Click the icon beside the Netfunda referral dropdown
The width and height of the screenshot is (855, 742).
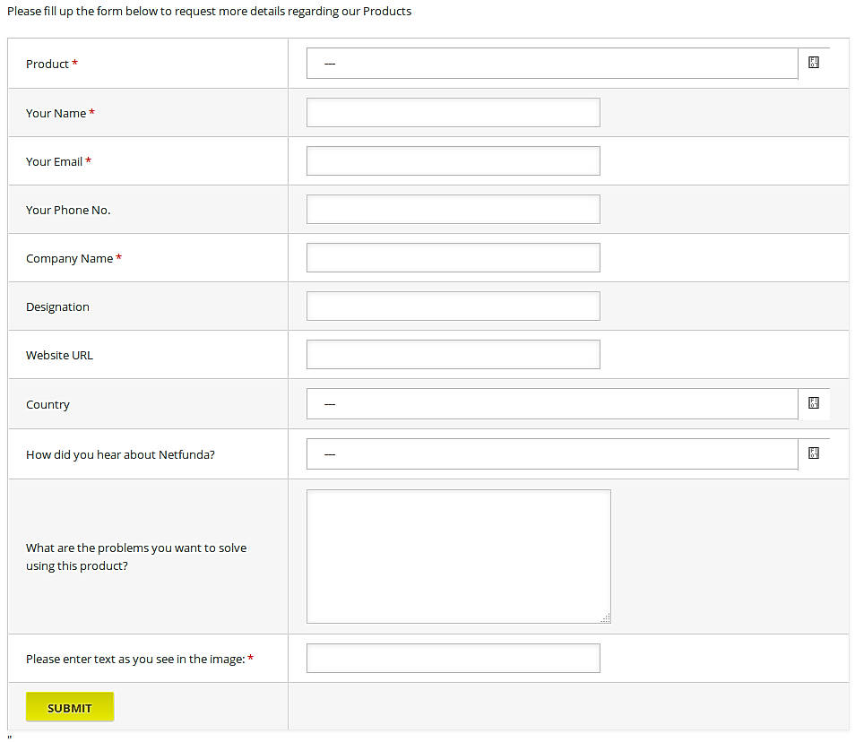[813, 453]
